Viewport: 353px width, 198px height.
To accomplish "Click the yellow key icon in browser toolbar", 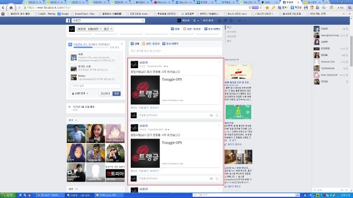I will [274, 8].
